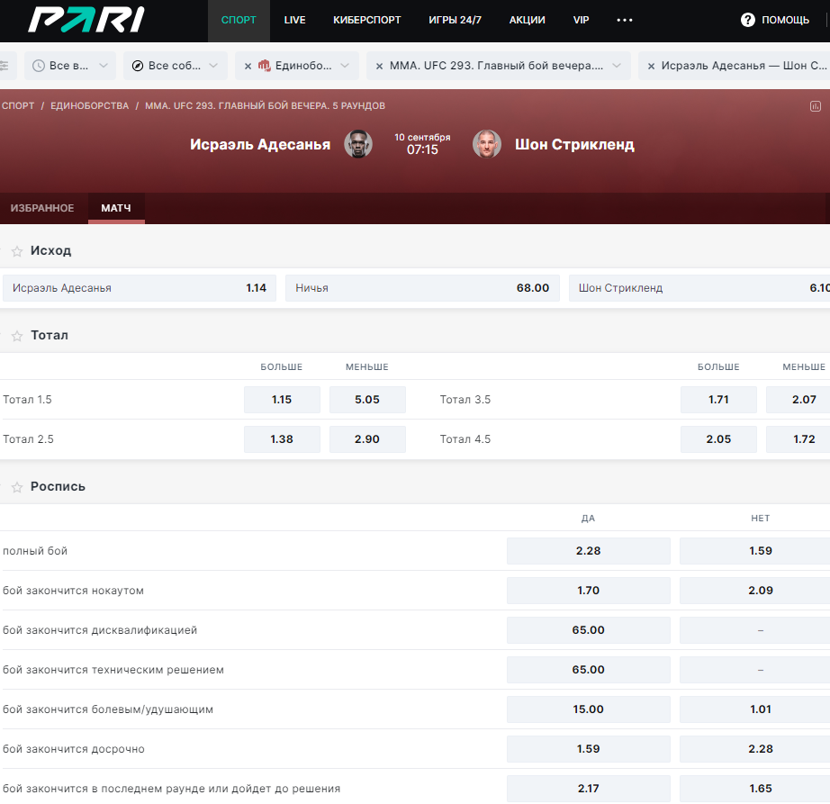Open the MMA UFC 293 breadcrumb link

265,106
